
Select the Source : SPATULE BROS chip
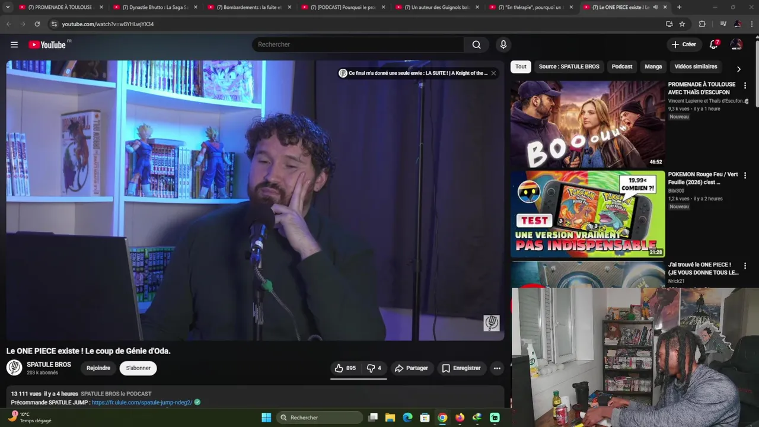click(569, 66)
